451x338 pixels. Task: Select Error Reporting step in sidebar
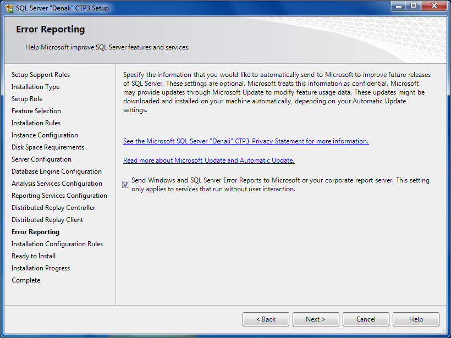click(35, 232)
